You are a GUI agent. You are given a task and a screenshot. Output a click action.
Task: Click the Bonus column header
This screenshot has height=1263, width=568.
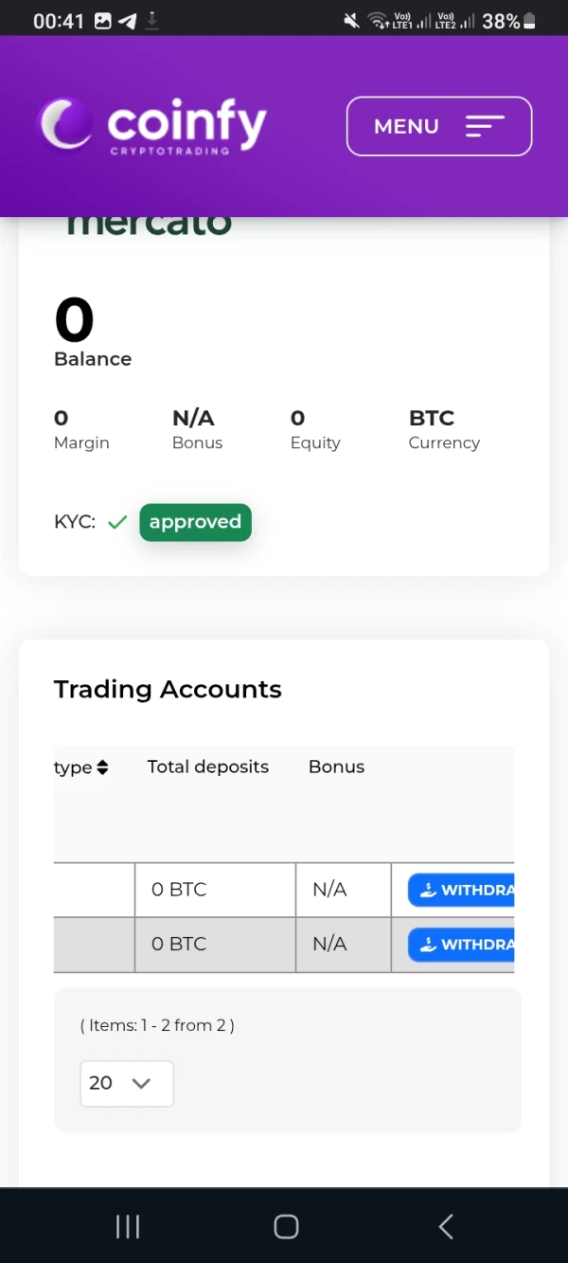pyautogui.click(x=336, y=767)
